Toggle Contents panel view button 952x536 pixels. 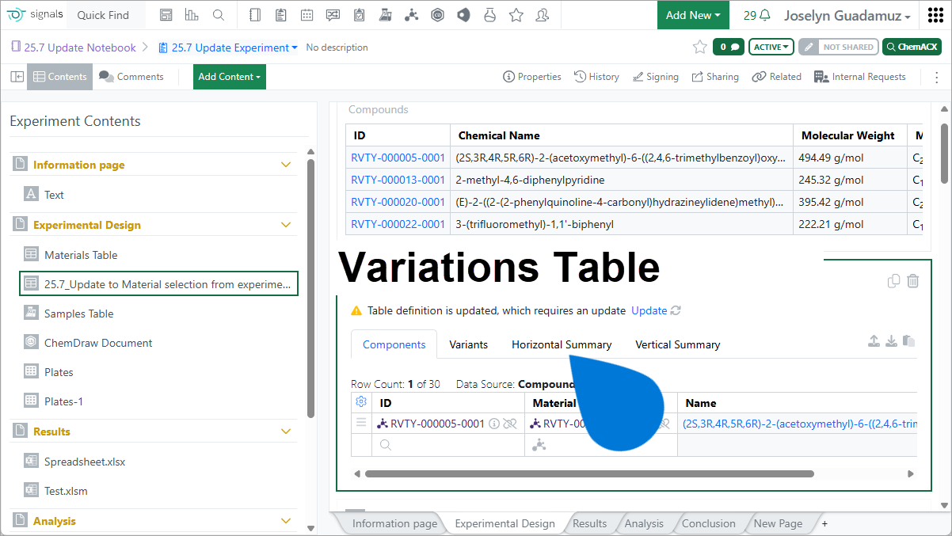click(60, 77)
